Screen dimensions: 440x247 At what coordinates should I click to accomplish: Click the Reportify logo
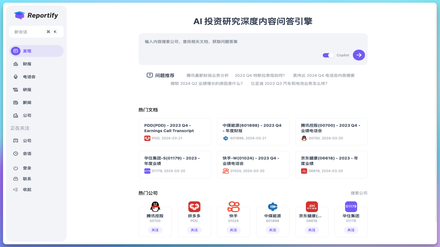tap(36, 15)
